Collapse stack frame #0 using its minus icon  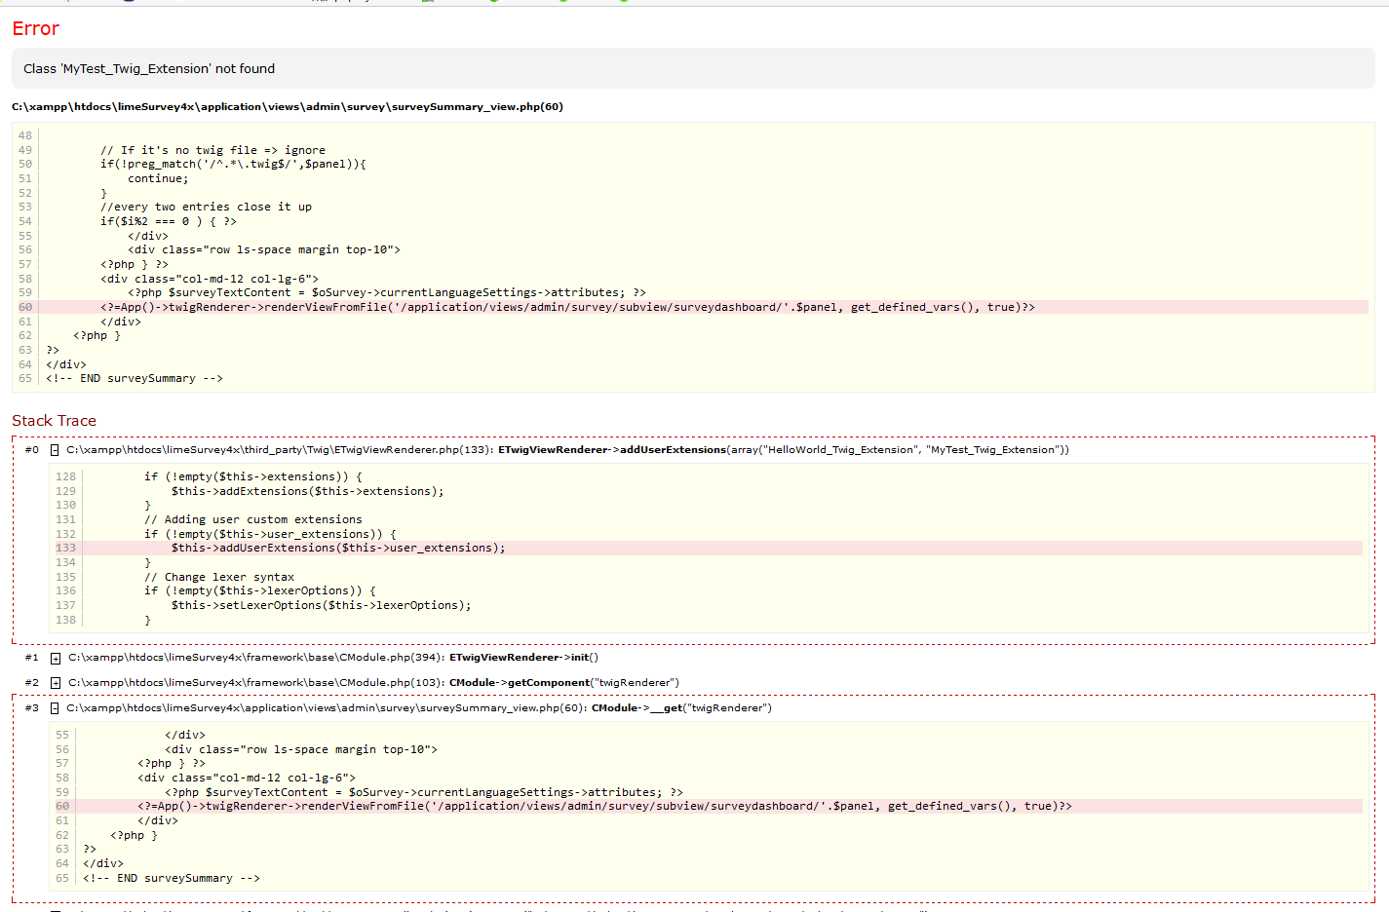point(55,450)
